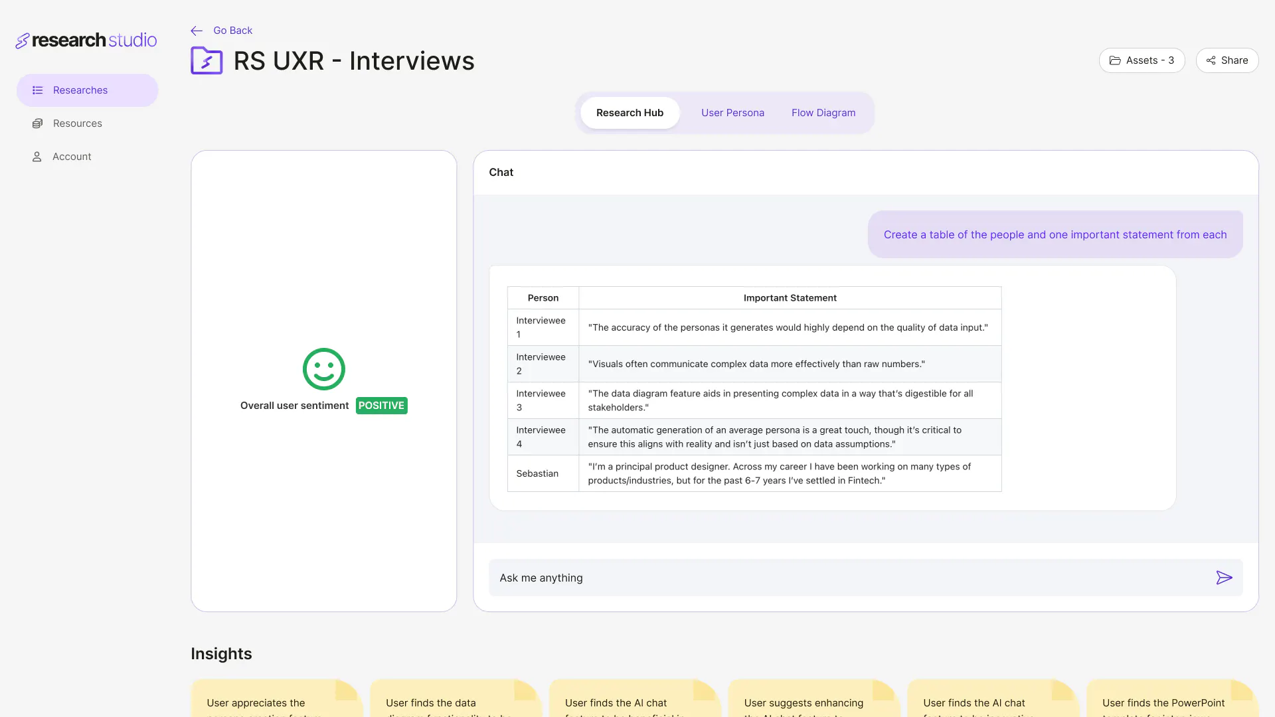Screen dimensions: 1275x717
Task: Focus the Ask me anything input
Action: pos(865,578)
